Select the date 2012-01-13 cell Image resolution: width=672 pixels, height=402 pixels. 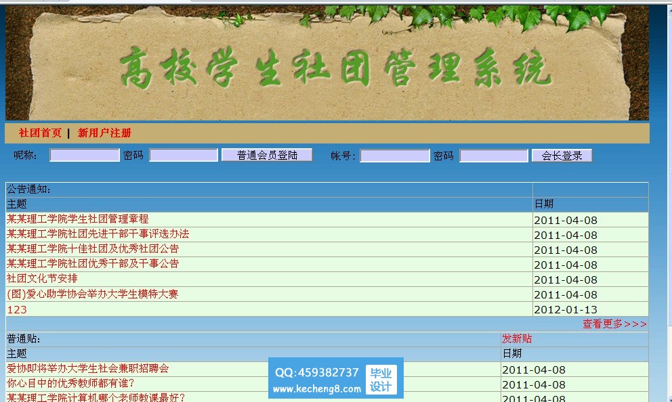click(590, 309)
